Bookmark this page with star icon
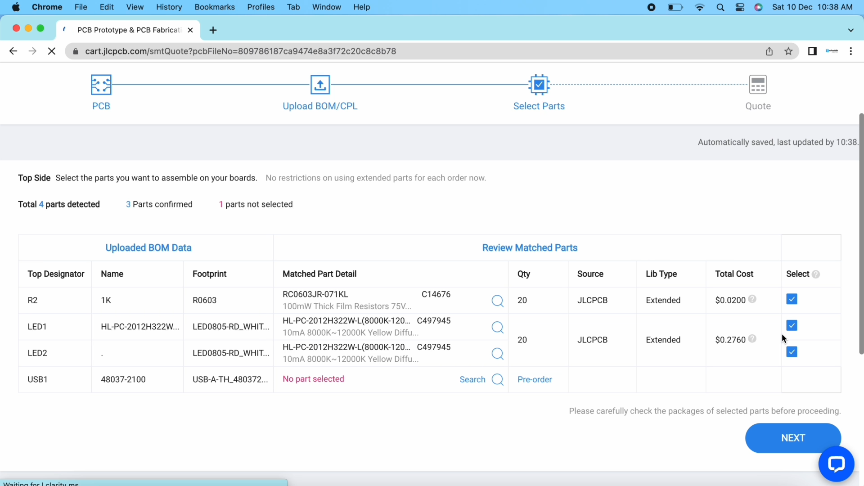The width and height of the screenshot is (864, 486). [x=788, y=51]
